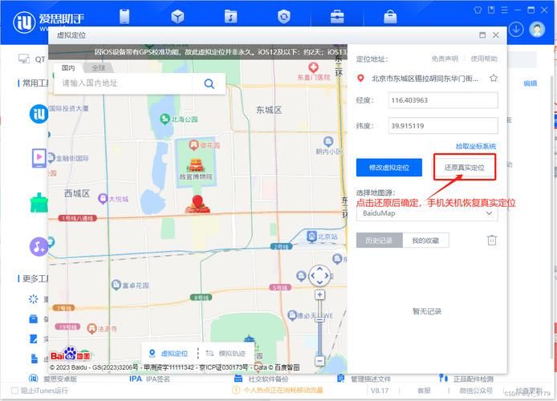This screenshot has height=401, width=557.
Task: Click the 大悦城 shopping marker
Action: (x=103, y=199)
